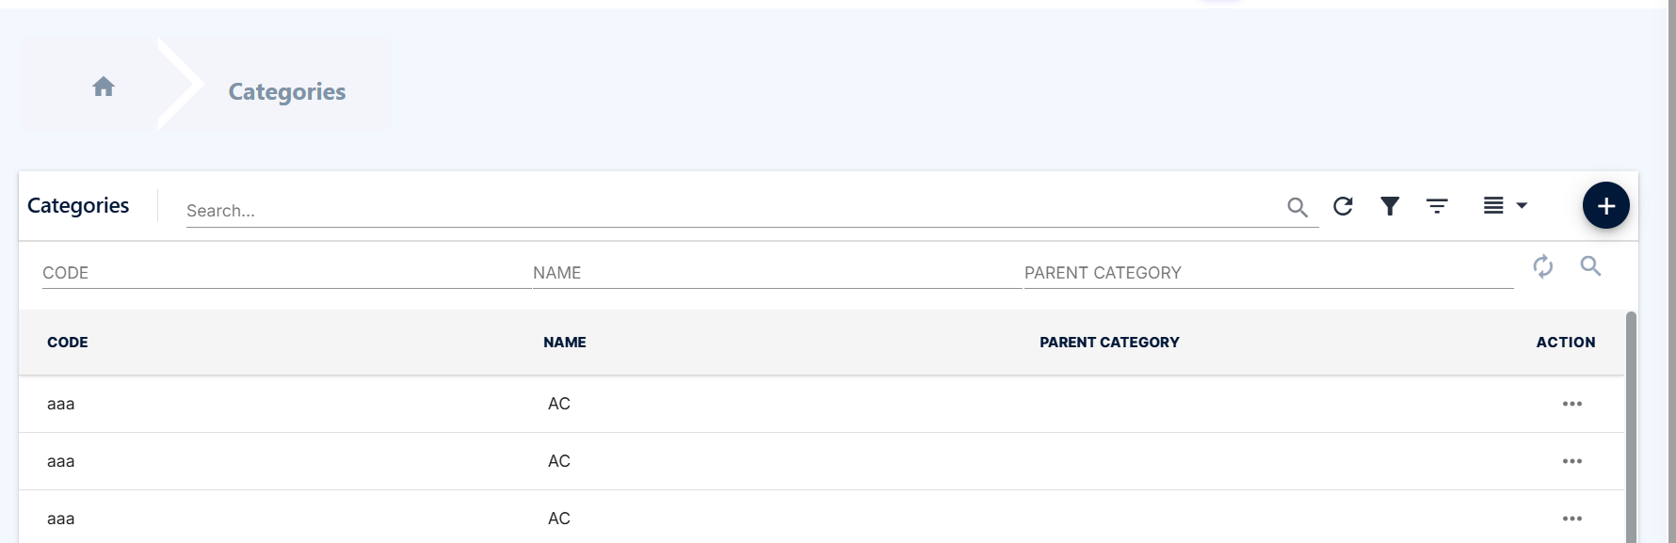Add a new category with plus button
Image resolution: width=1676 pixels, height=543 pixels.
1606,205
